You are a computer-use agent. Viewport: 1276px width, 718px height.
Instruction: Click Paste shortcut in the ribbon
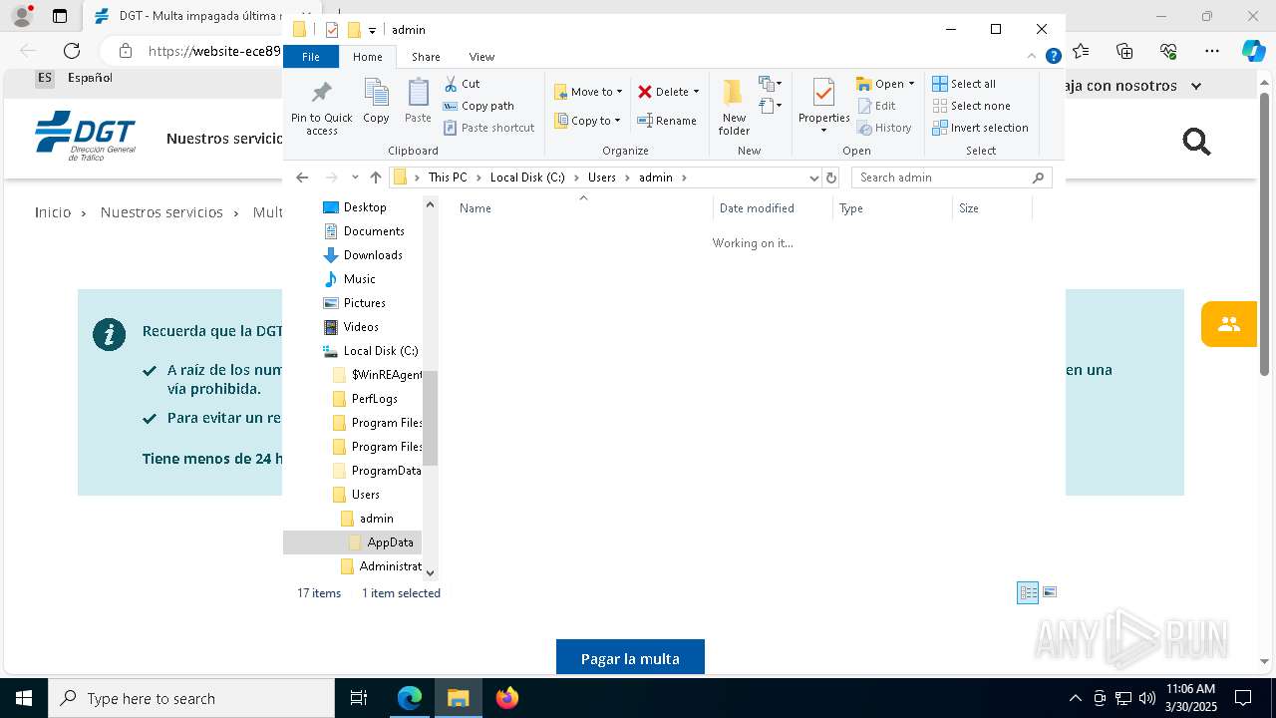[x=488, y=128]
